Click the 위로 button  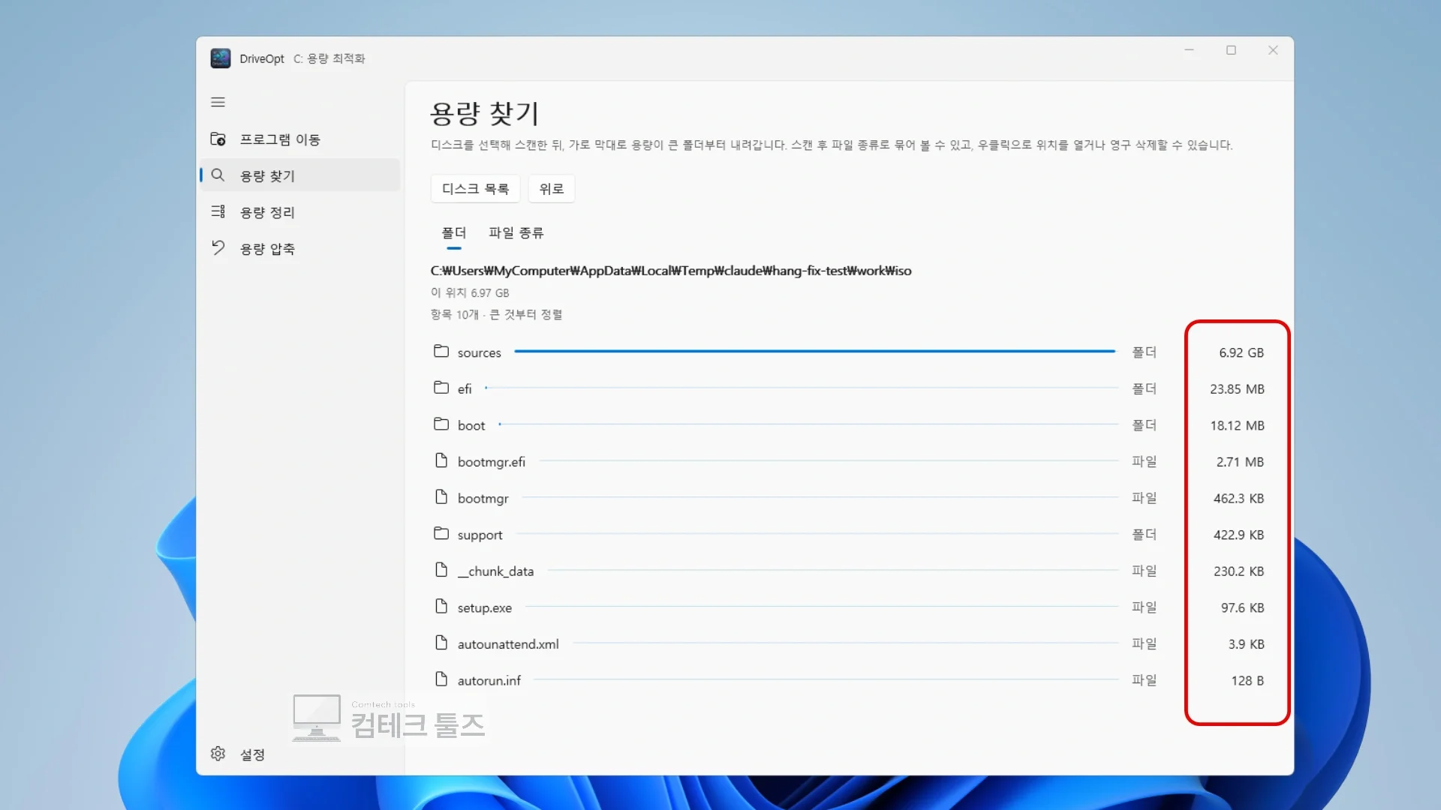click(552, 189)
